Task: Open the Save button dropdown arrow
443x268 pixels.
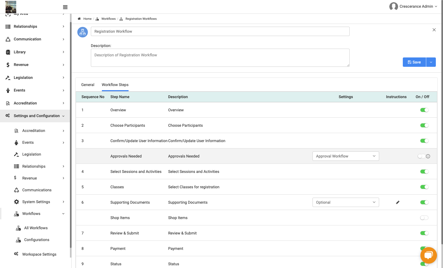Action: [431, 62]
